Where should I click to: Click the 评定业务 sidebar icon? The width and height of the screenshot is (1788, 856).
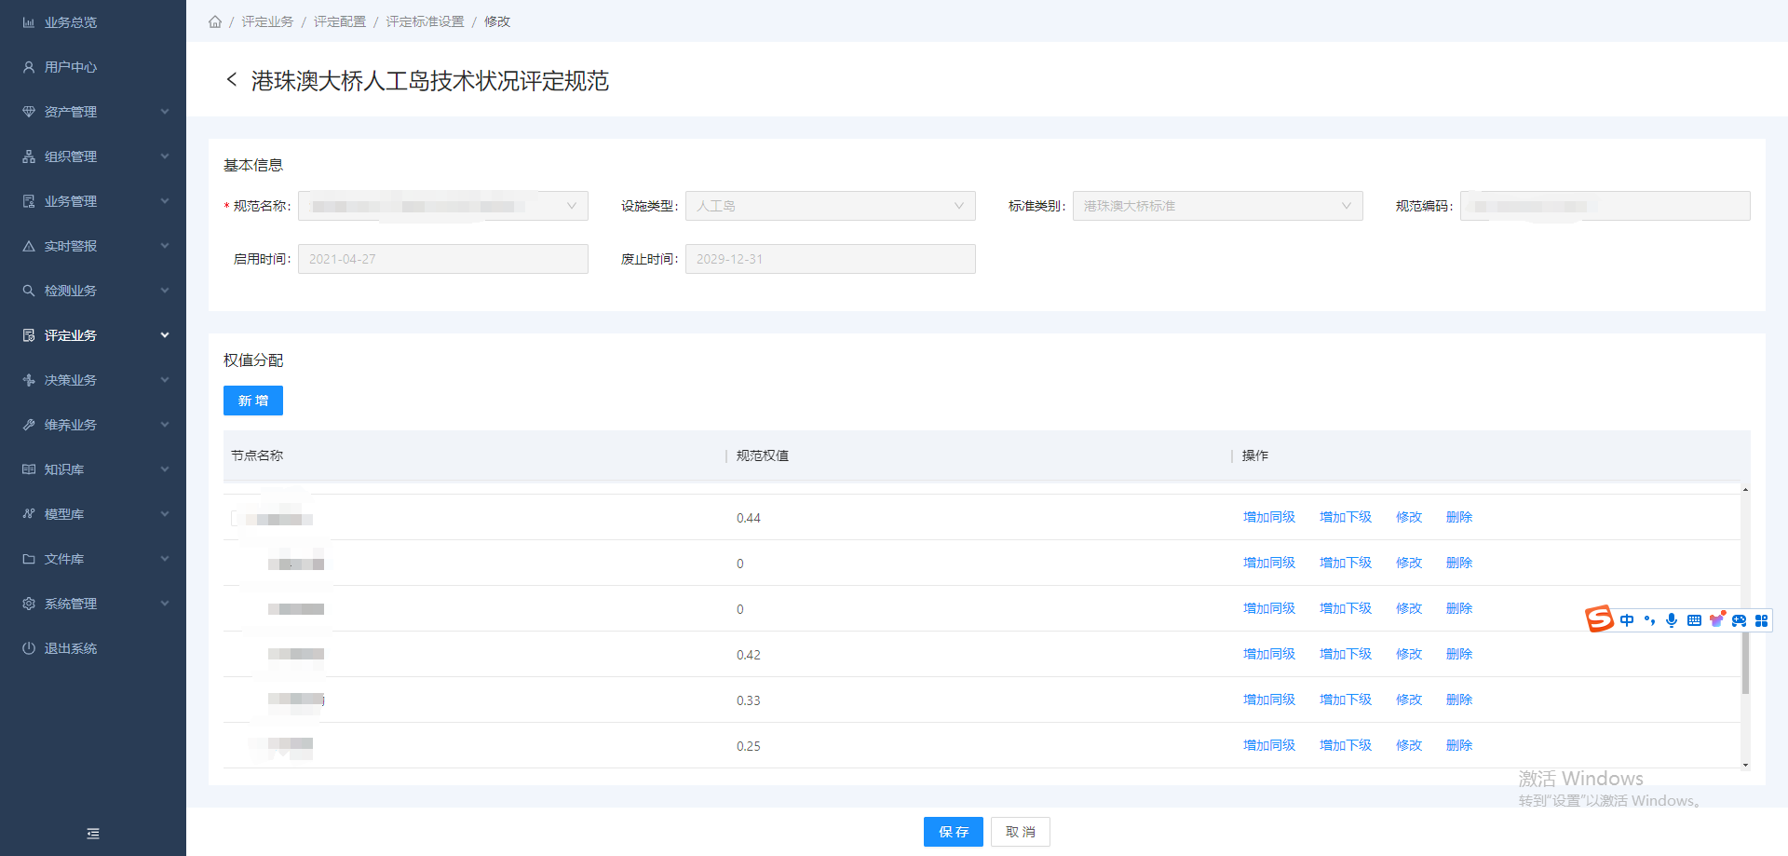click(29, 335)
